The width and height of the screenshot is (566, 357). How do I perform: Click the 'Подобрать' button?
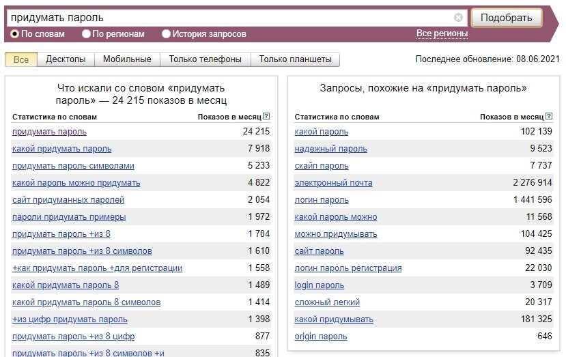tap(506, 17)
